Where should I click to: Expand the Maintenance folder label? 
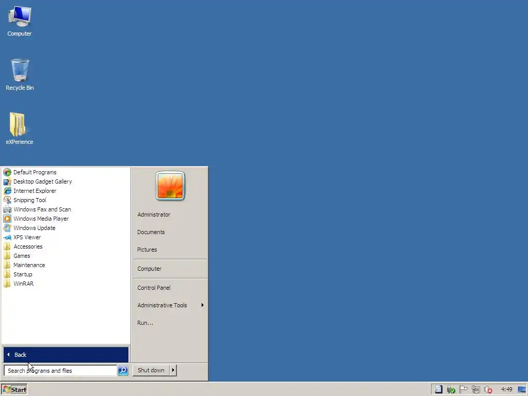coord(29,265)
